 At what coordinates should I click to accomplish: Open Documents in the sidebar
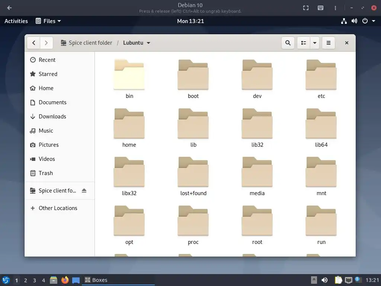60,102
